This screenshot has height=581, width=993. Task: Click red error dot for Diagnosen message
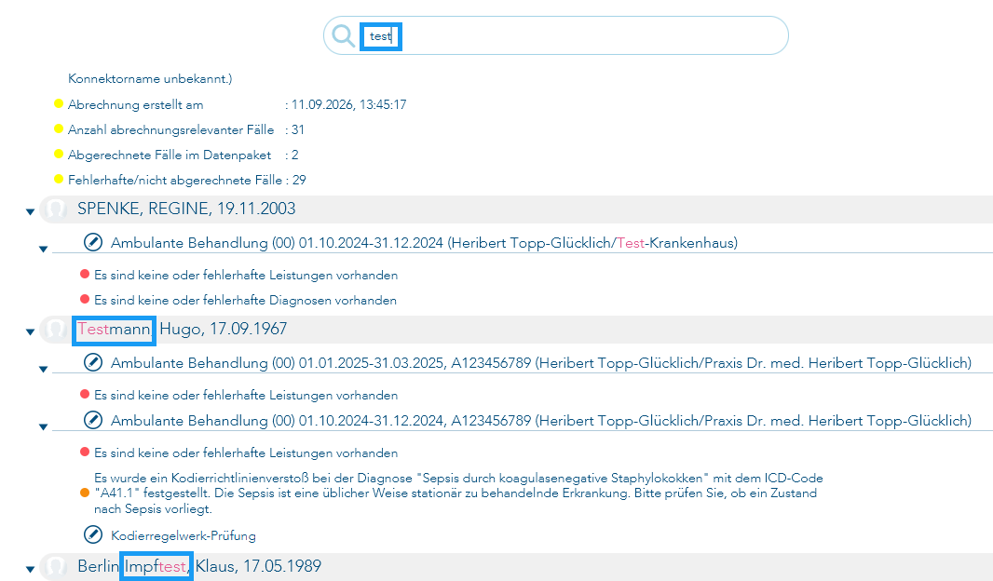coord(85,300)
